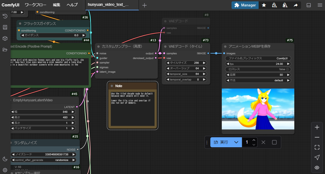Image resolution: width=325 pixels, height=174 pixels.
Task: Increase batch count stepper up arrow
Action: 254,140
